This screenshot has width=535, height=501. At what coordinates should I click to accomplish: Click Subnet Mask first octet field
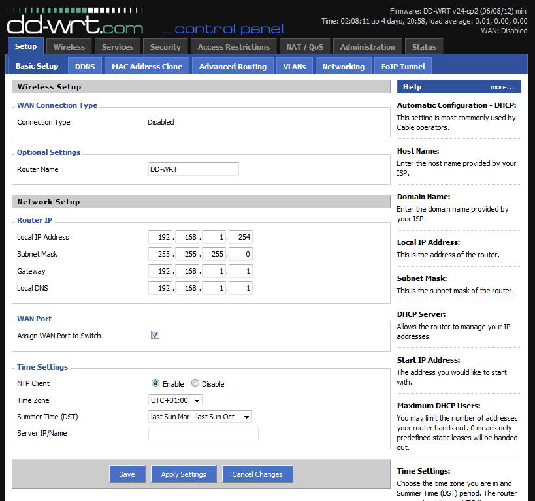pos(160,254)
